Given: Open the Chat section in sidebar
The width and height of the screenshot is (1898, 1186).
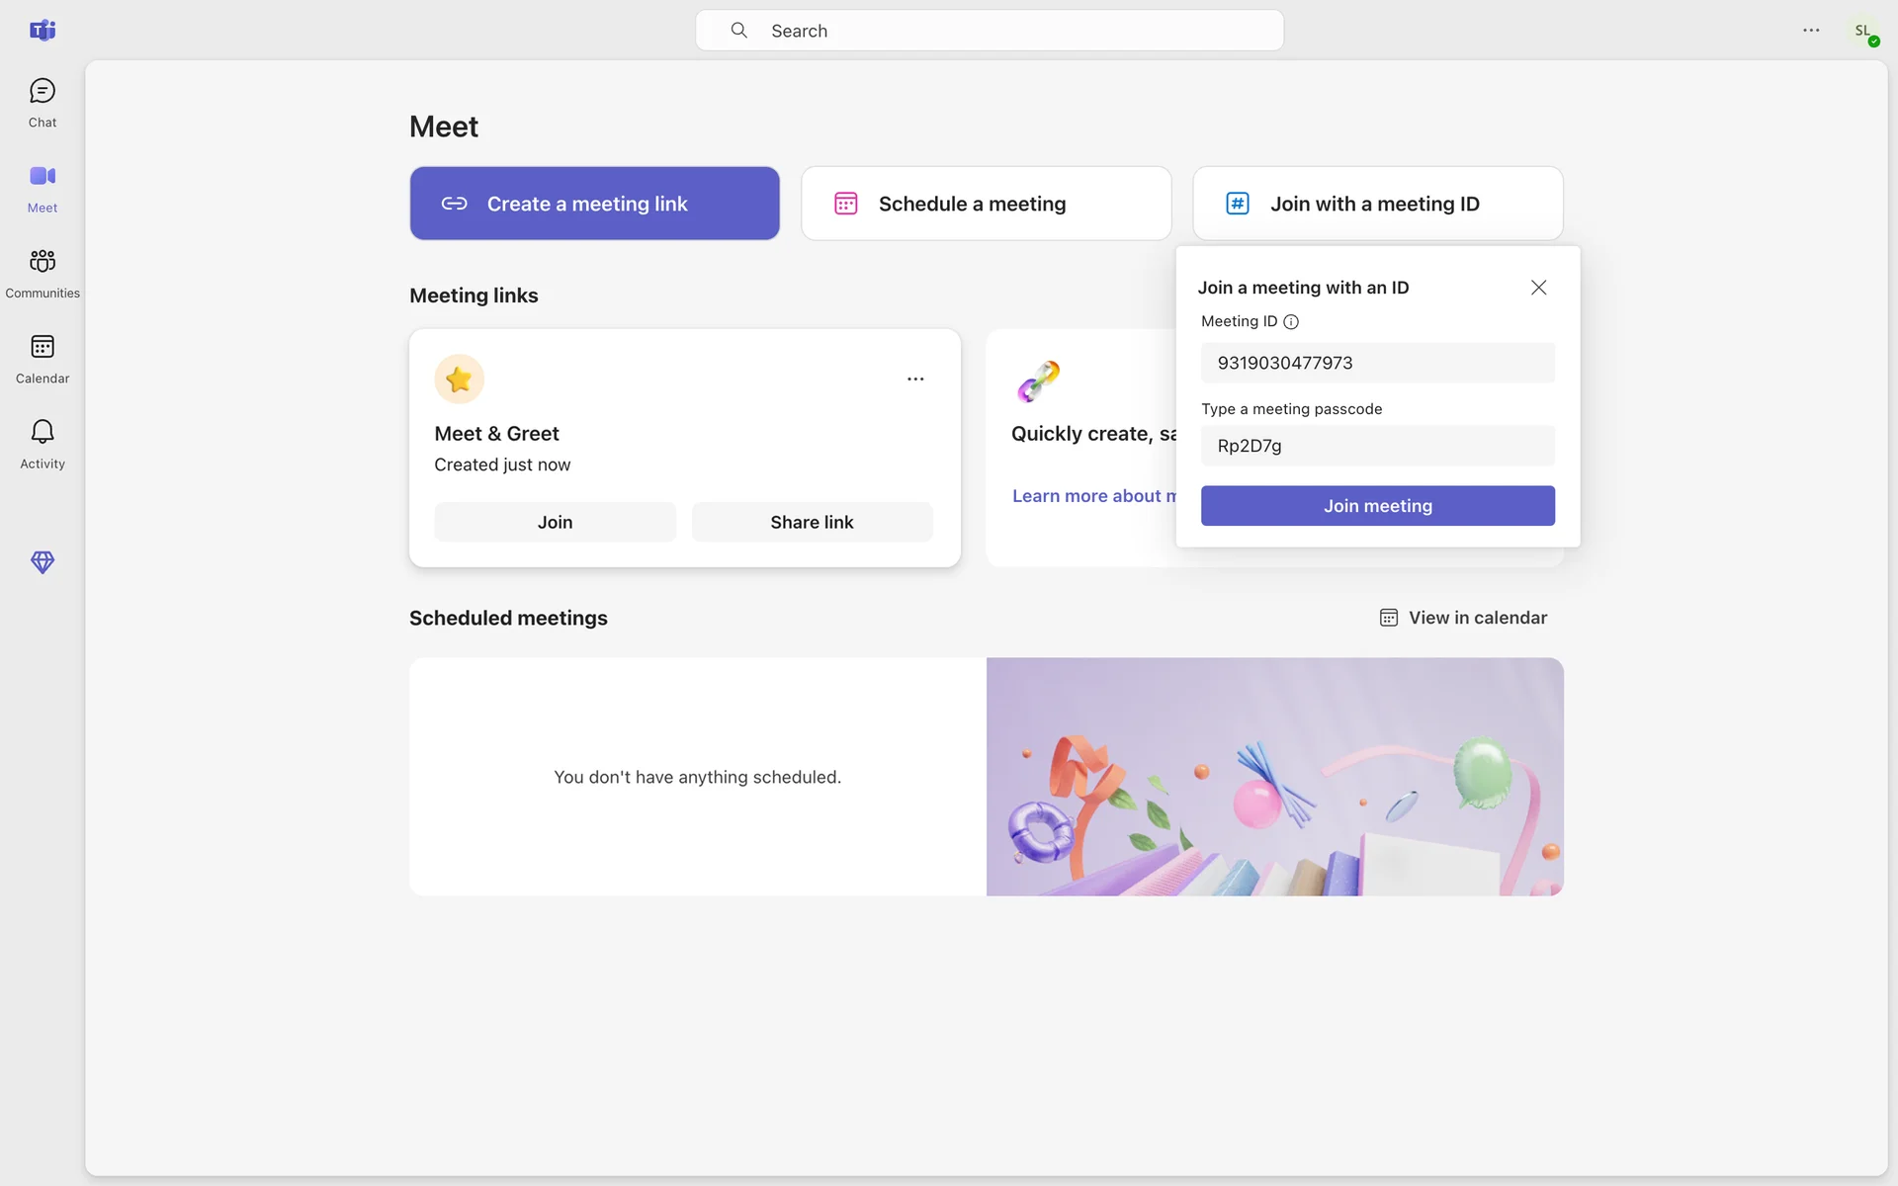Looking at the screenshot, I should click(x=42, y=103).
